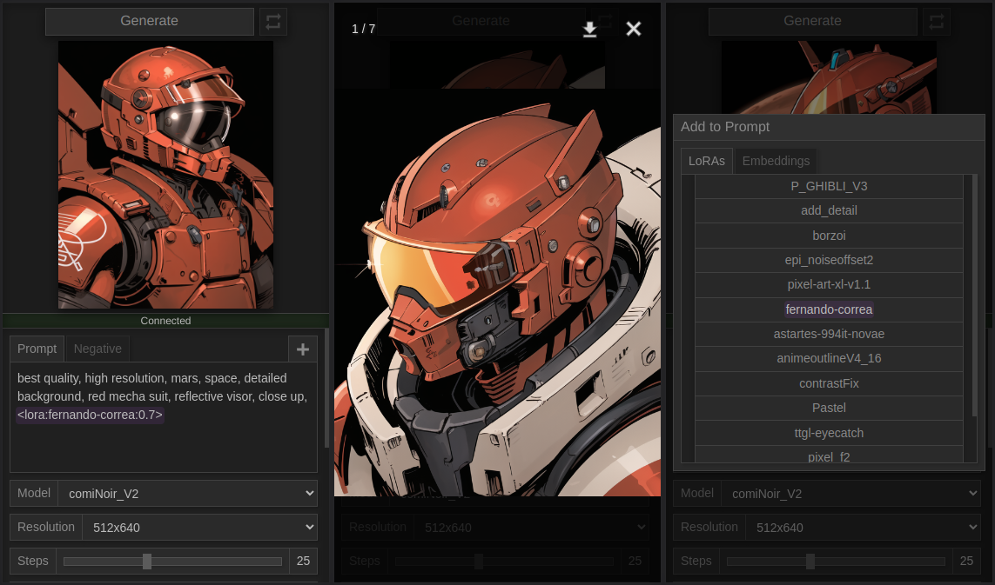This screenshot has width=995, height=585.
Task: Click the Generate button in the right panel
Action: click(x=812, y=21)
